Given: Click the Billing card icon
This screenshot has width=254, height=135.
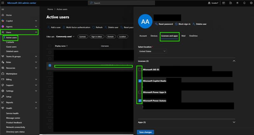Looking at the screenshot, I should click(x=3, y=79).
